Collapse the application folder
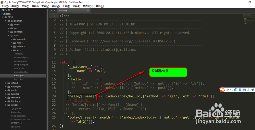255x130 pixels. click(x=6, y=21)
